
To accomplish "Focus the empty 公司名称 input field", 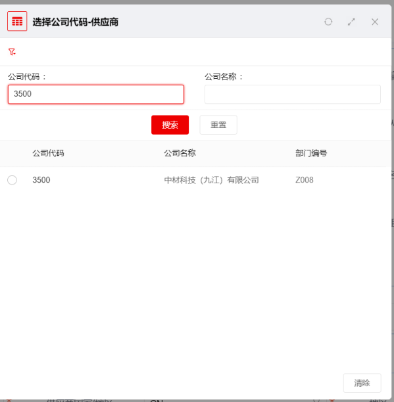I will [293, 95].
